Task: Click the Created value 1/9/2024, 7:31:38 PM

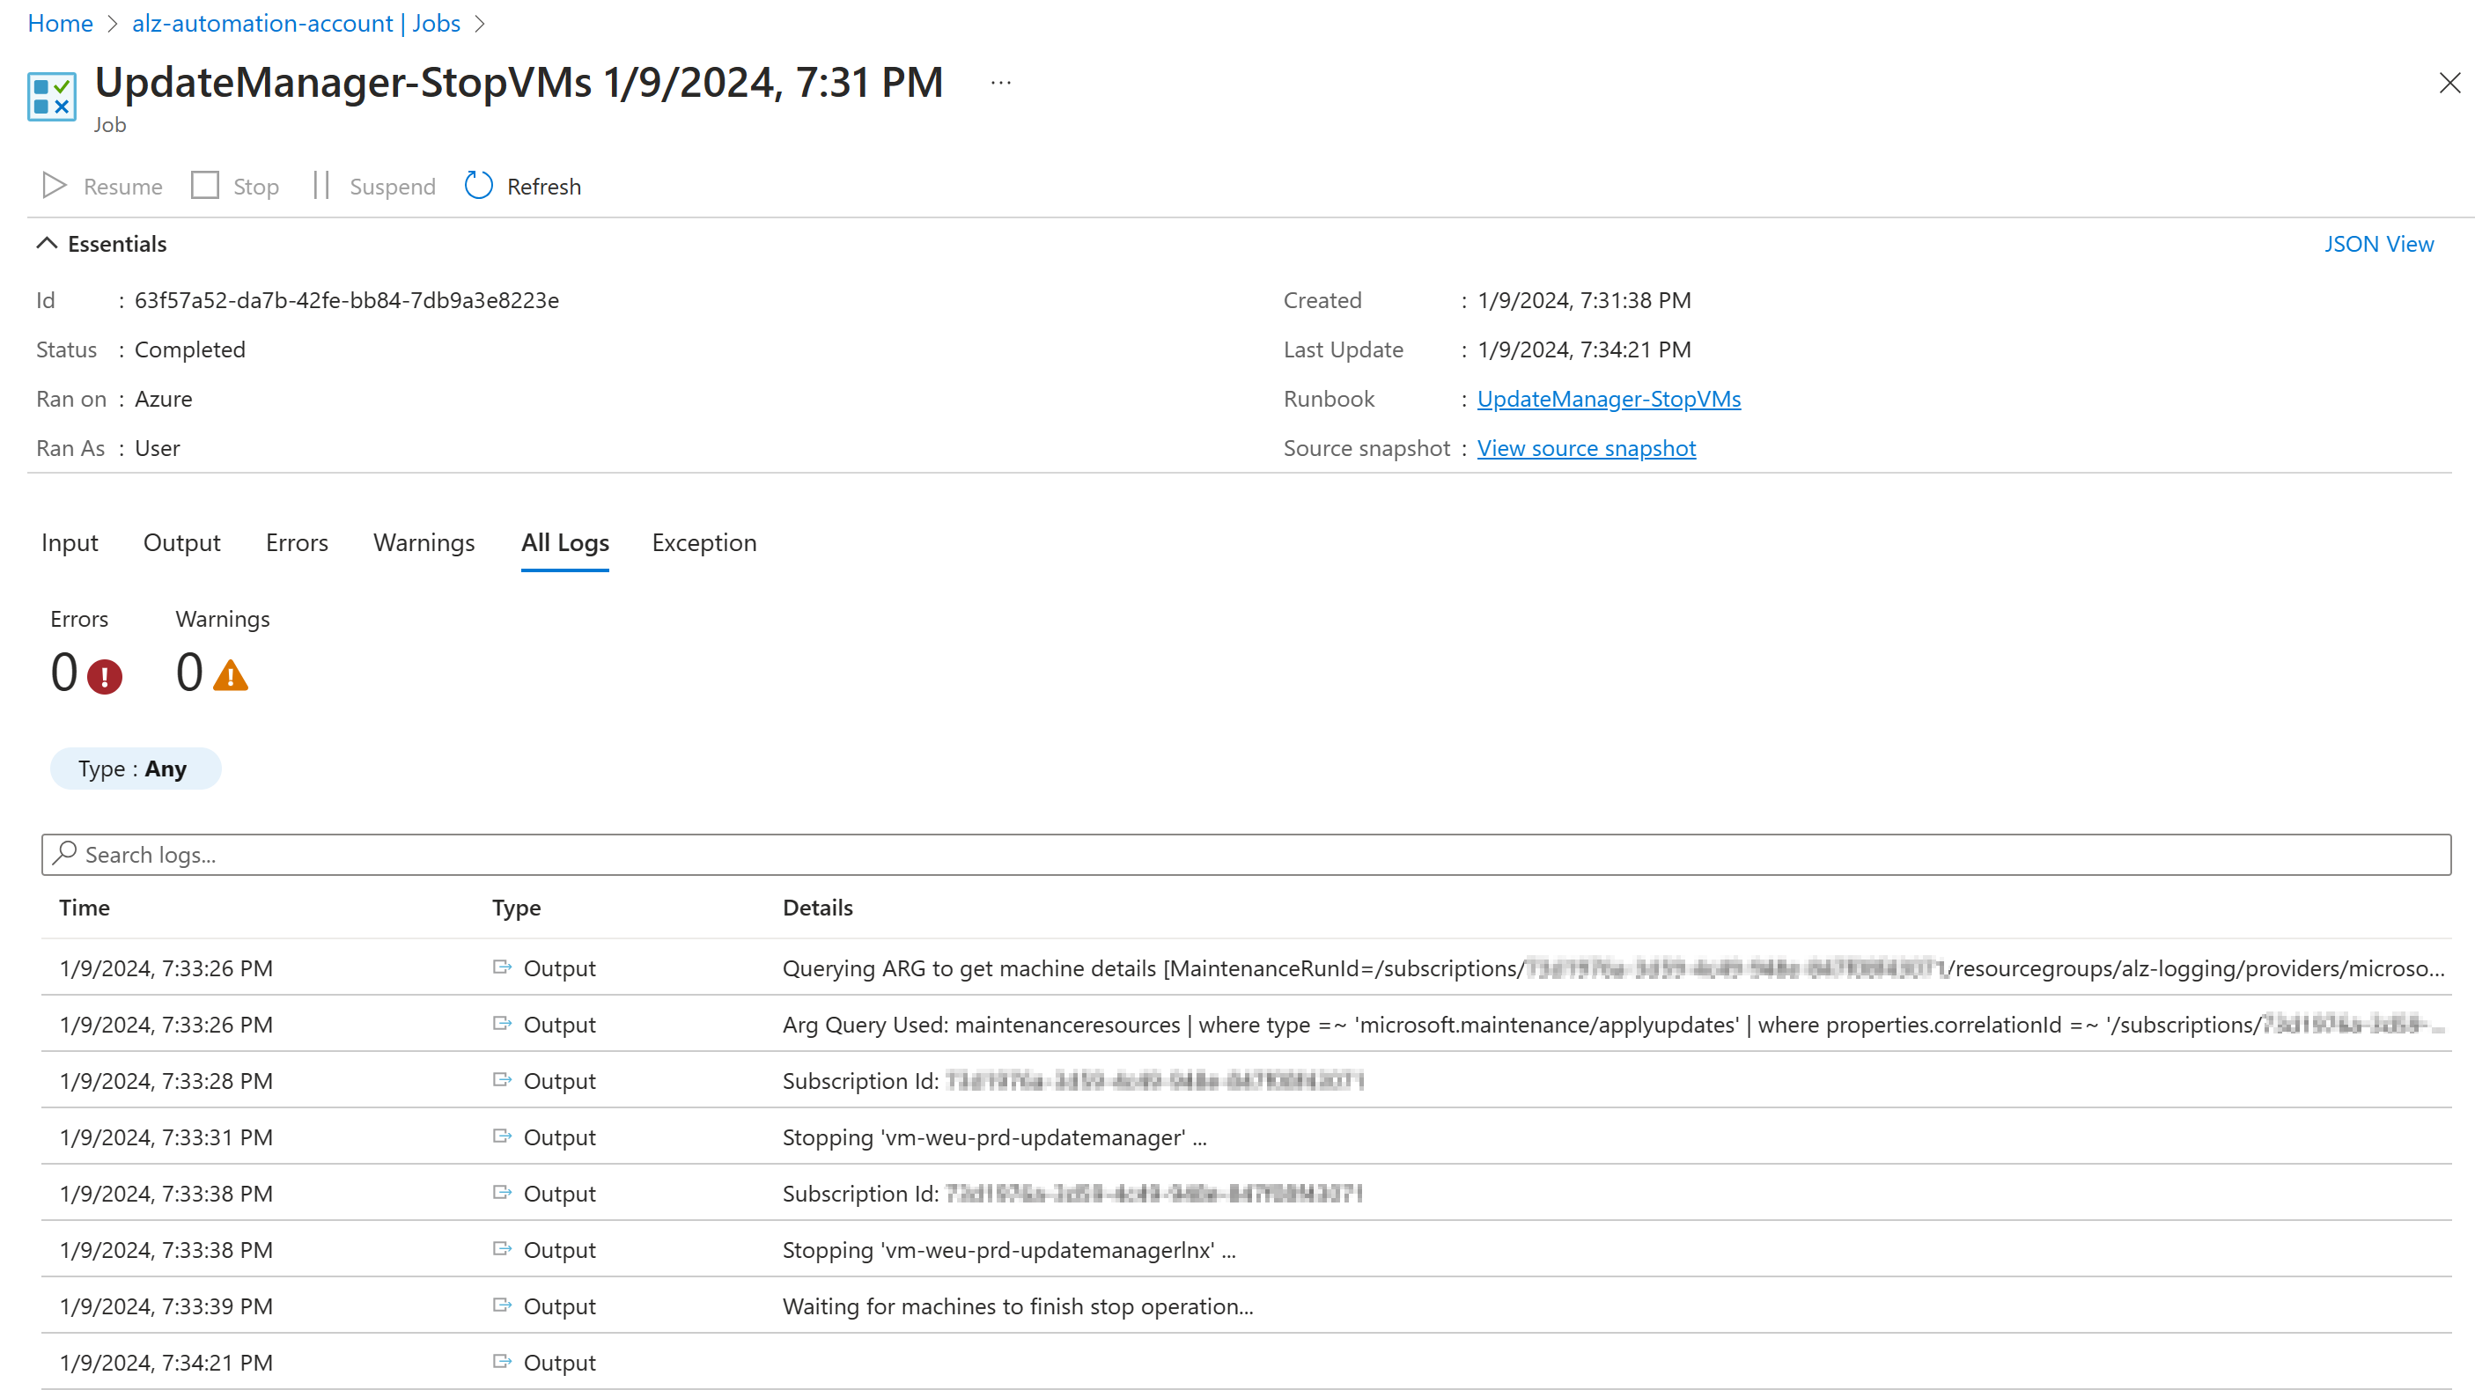Action: [x=1584, y=299]
